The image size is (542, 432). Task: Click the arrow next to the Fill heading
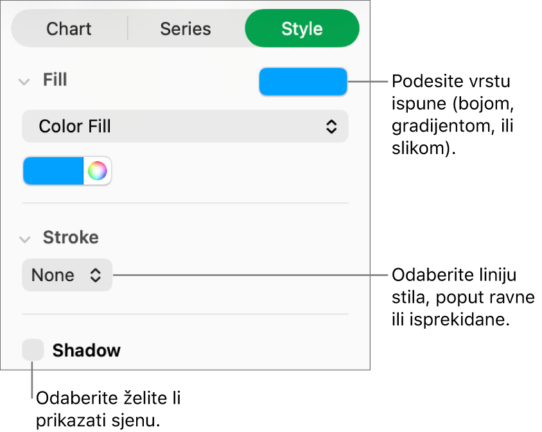coord(24,80)
